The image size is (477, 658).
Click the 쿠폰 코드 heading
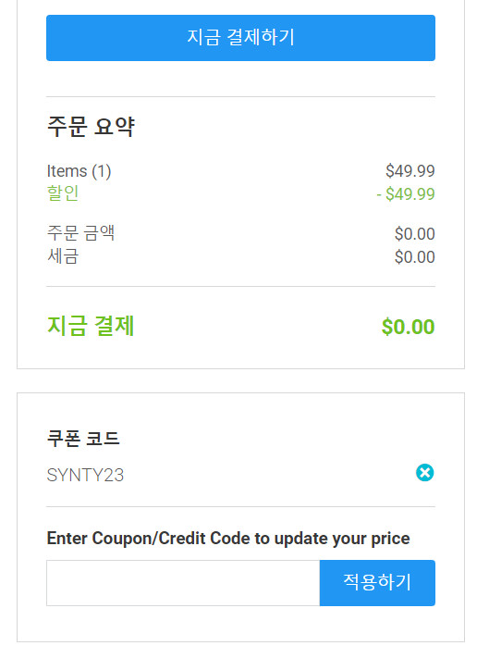point(83,439)
